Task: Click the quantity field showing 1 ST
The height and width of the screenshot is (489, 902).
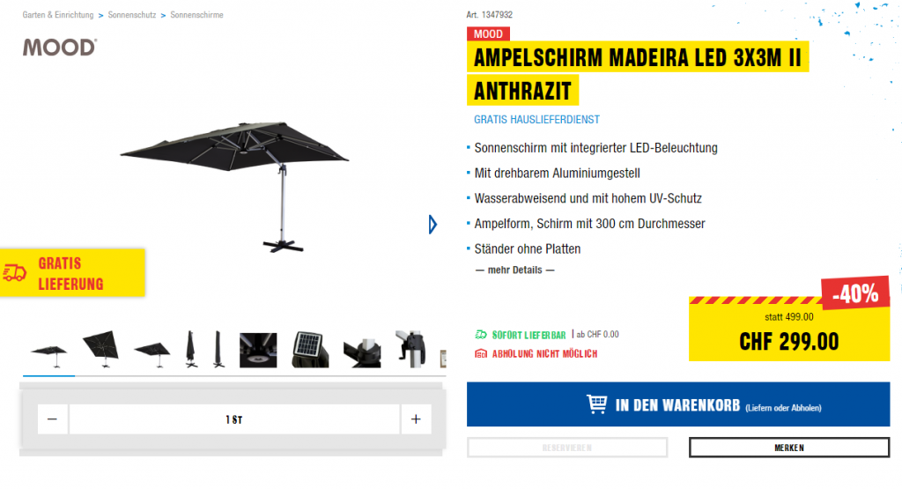Action: tap(234, 419)
